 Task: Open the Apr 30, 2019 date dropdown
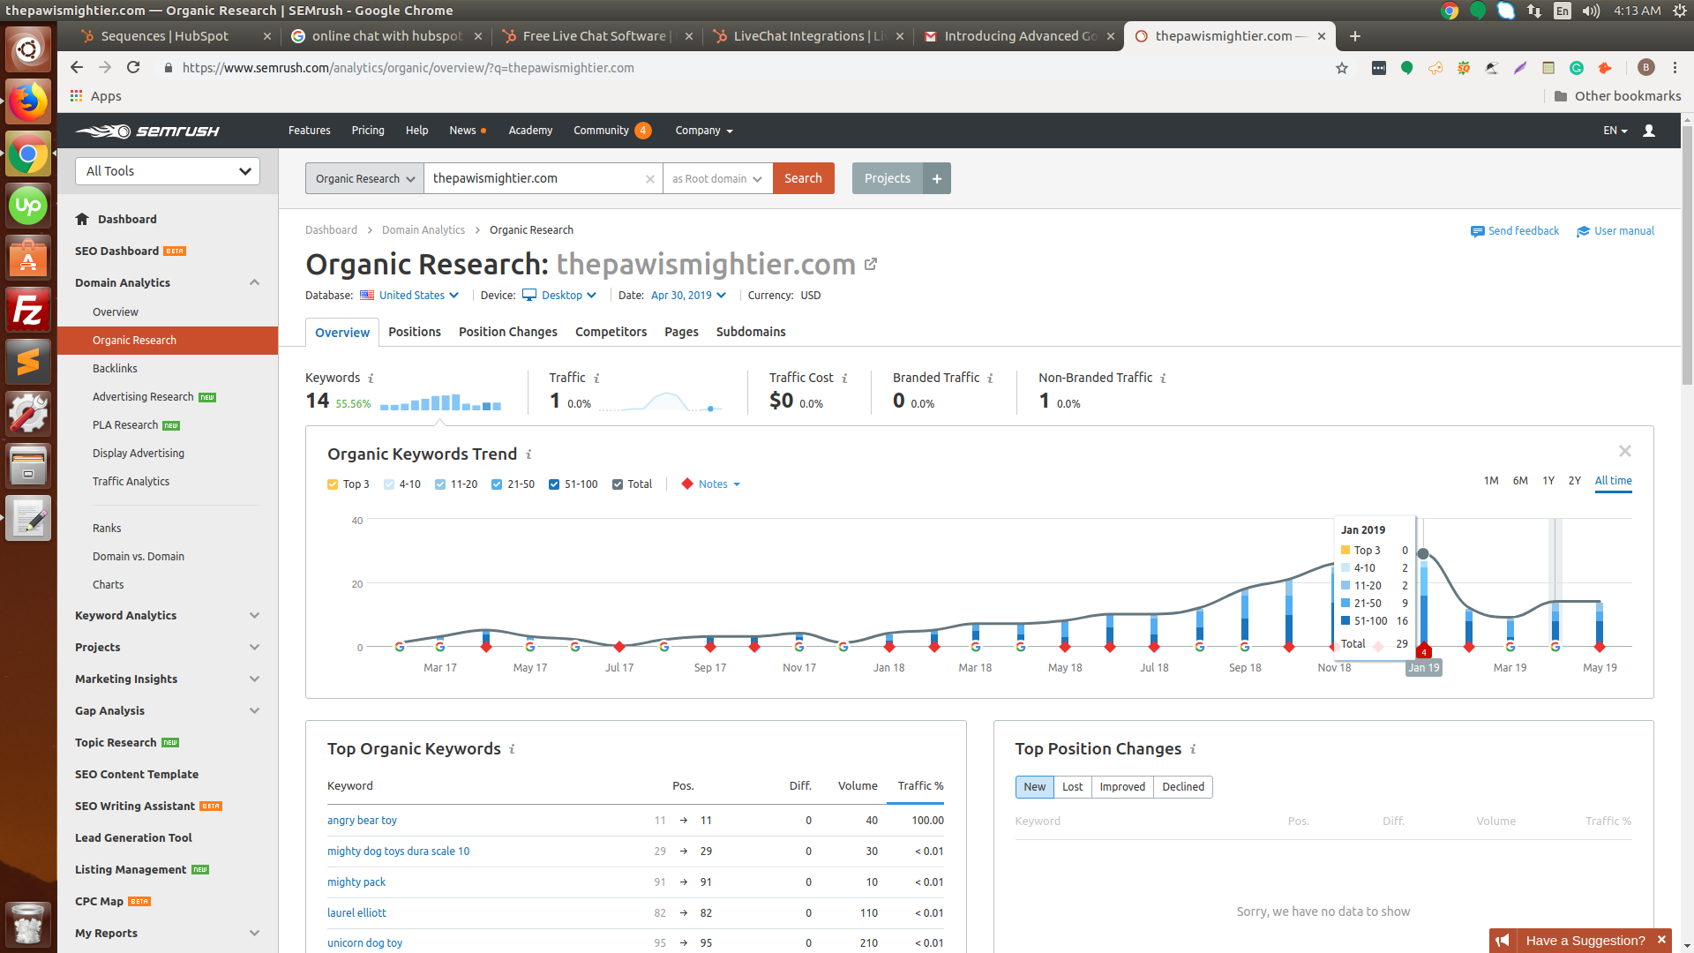point(688,296)
